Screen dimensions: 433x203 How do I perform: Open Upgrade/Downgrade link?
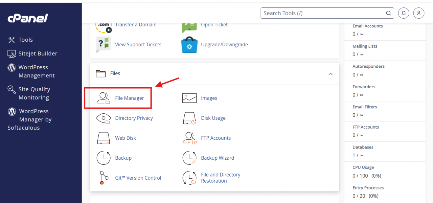pyautogui.click(x=224, y=45)
